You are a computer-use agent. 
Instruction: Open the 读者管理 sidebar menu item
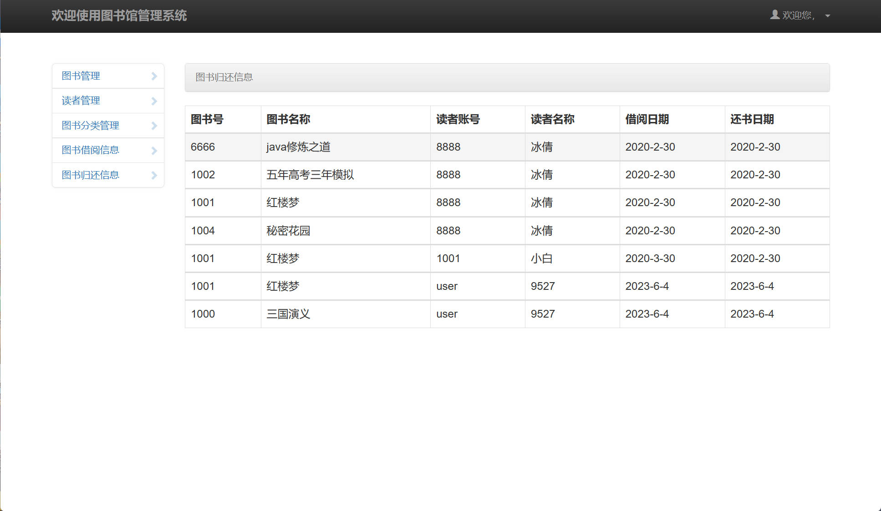[x=81, y=101]
